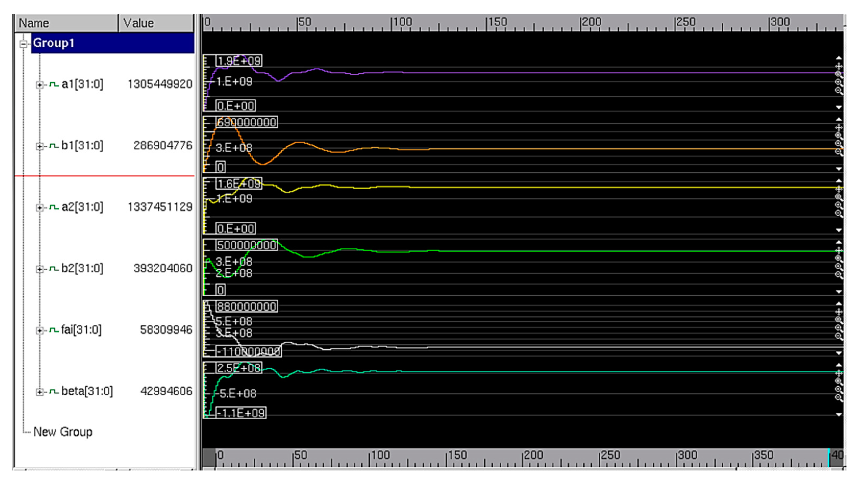
Task: Click the pan/move icon of the a1 waveform
Action: click(x=839, y=66)
